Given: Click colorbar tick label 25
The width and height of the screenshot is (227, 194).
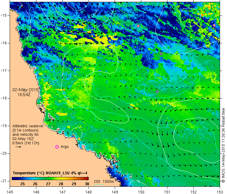Looking at the screenshot, I should pyautogui.click(x=22, y=184).
